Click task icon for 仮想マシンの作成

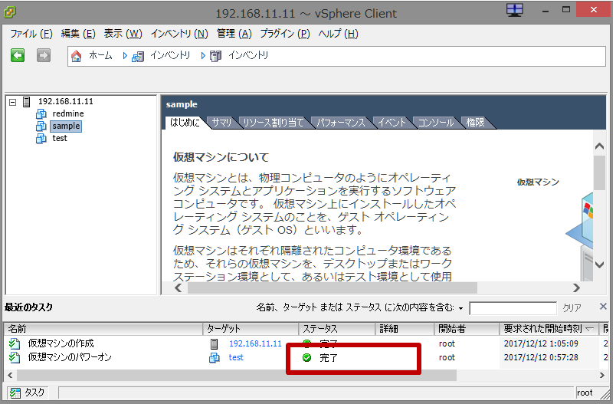click(x=15, y=344)
